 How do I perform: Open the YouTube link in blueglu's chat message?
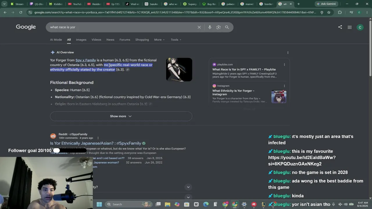click(302, 161)
